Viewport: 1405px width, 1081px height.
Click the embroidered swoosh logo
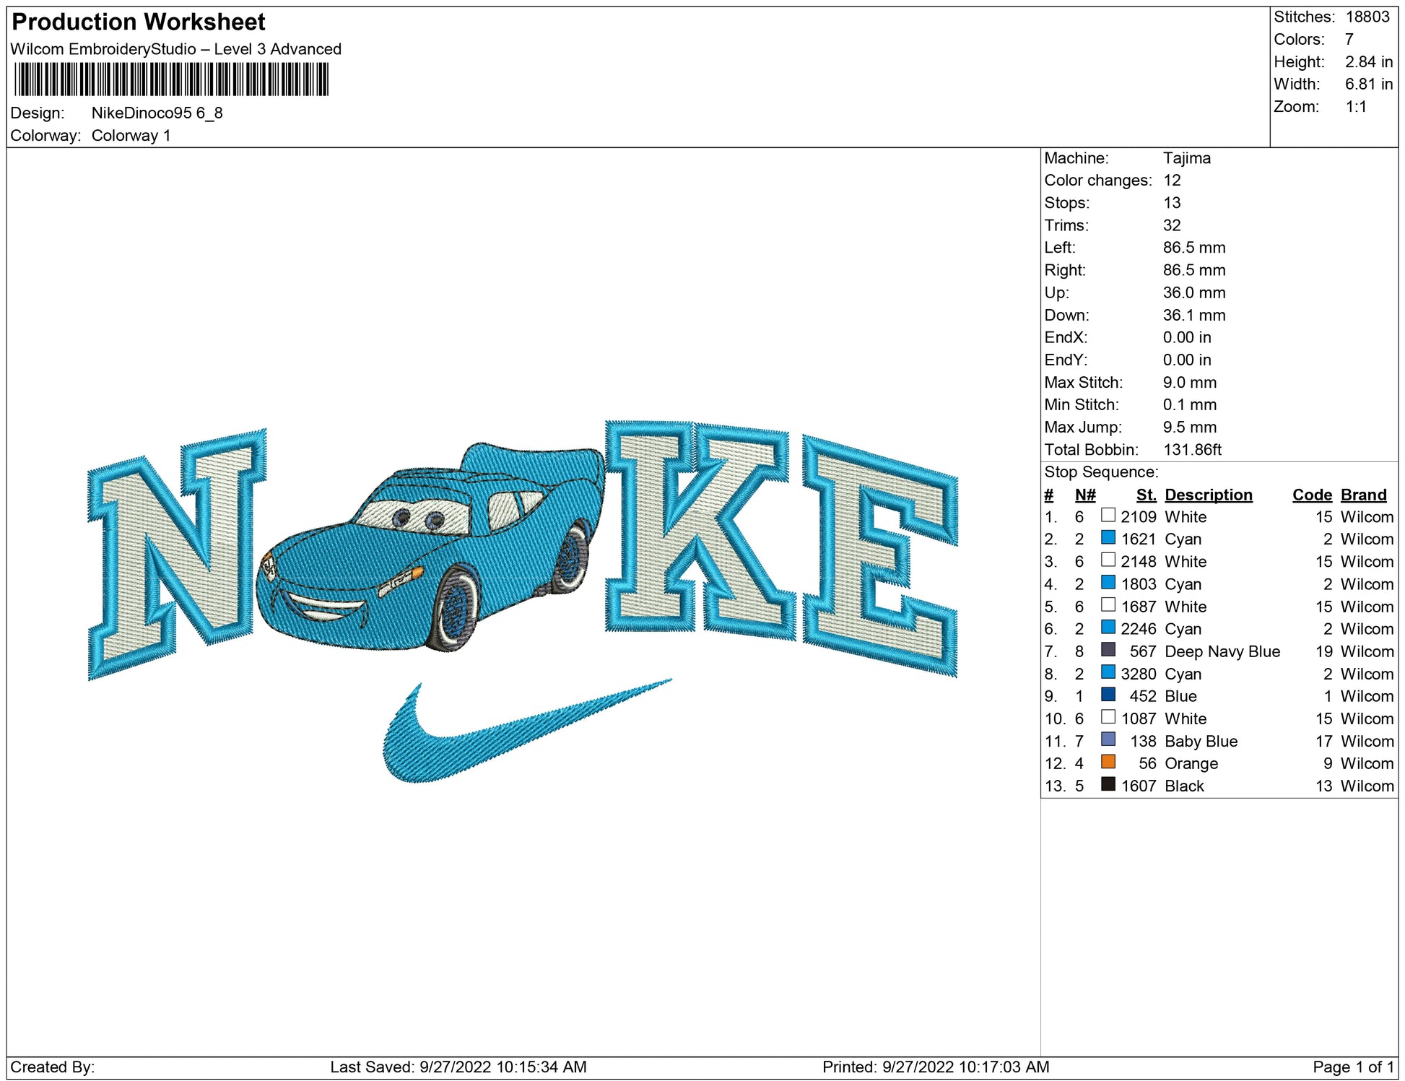505,737
